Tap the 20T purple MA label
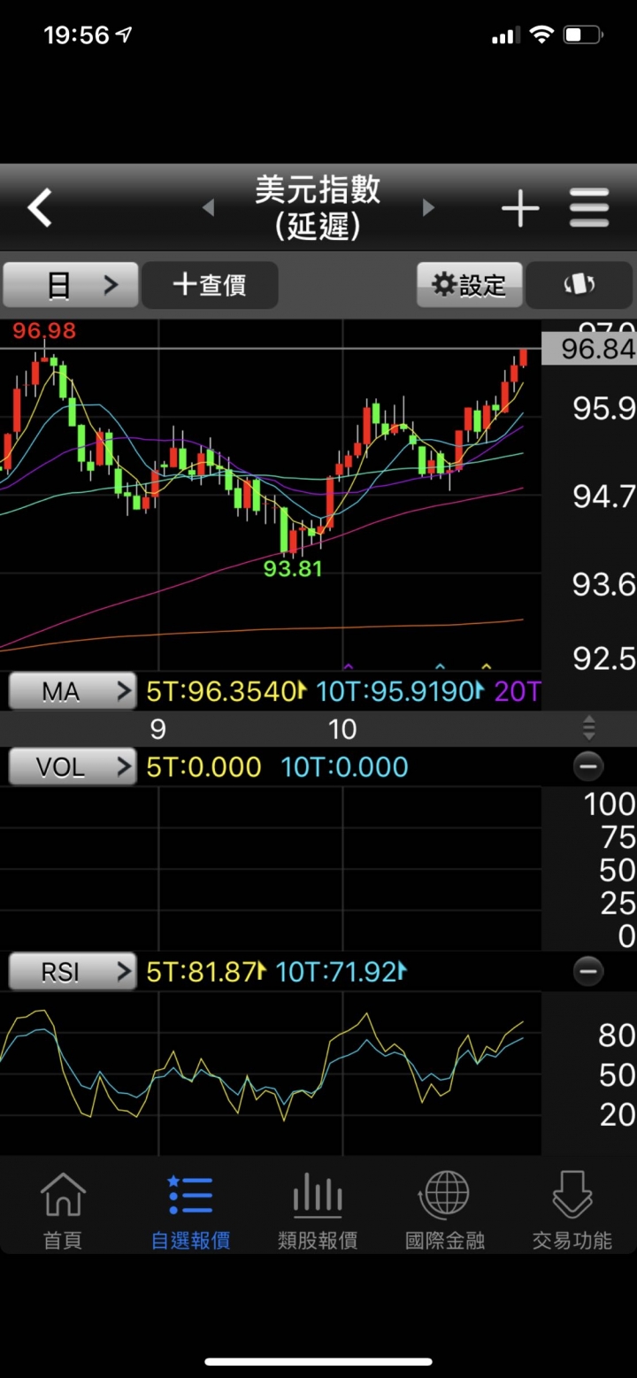The height and width of the screenshot is (1378, 637). (x=518, y=691)
